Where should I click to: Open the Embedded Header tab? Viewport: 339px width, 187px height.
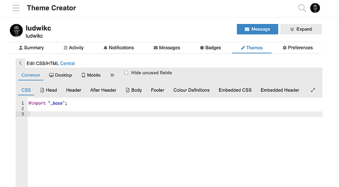pyautogui.click(x=280, y=90)
